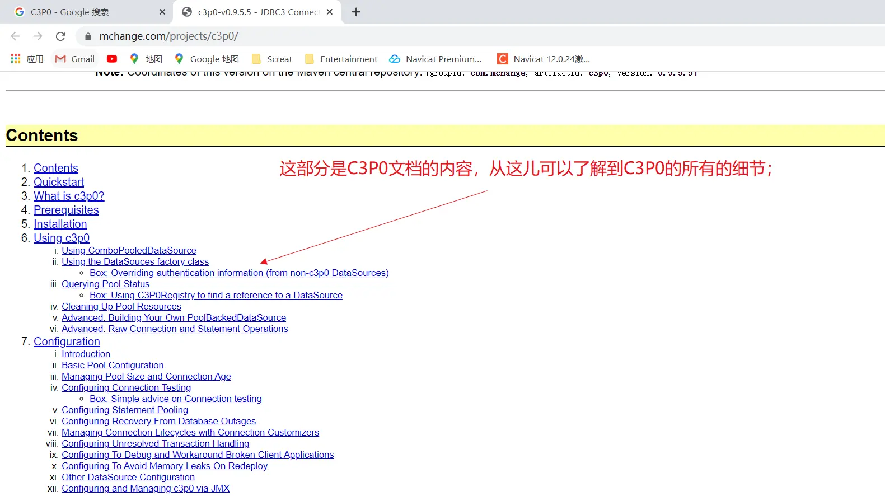The height and width of the screenshot is (496, 885).
Task: Open the Navicat Premium bookmark
Action: pos(436,59)
